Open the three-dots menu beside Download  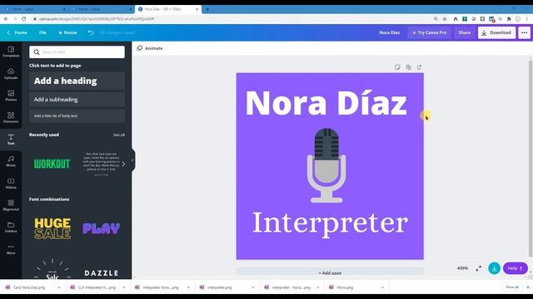tap(524, 32)
